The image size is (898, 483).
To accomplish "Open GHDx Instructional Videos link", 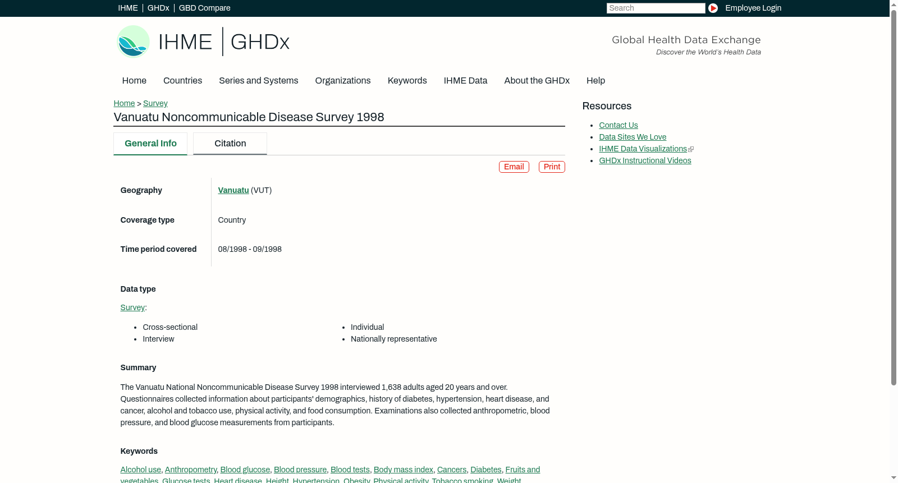I will point(645,160).
